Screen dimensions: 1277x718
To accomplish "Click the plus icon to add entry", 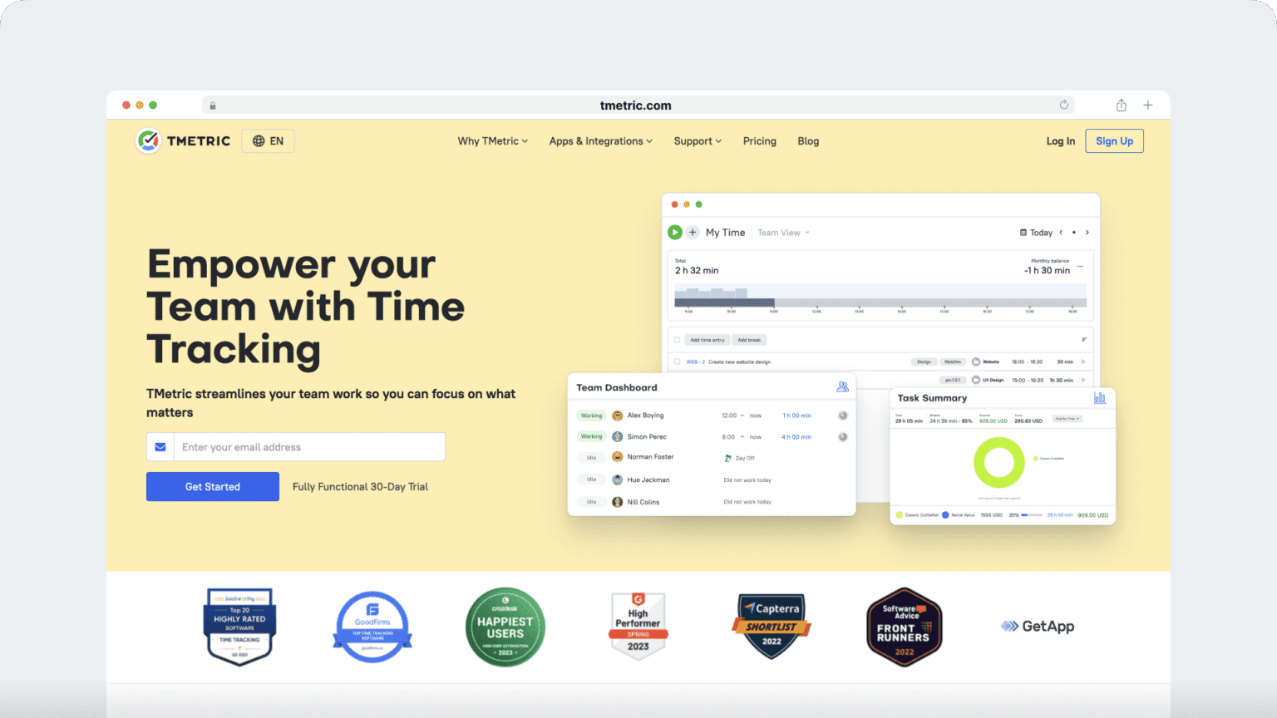I will tap(693, 233).
